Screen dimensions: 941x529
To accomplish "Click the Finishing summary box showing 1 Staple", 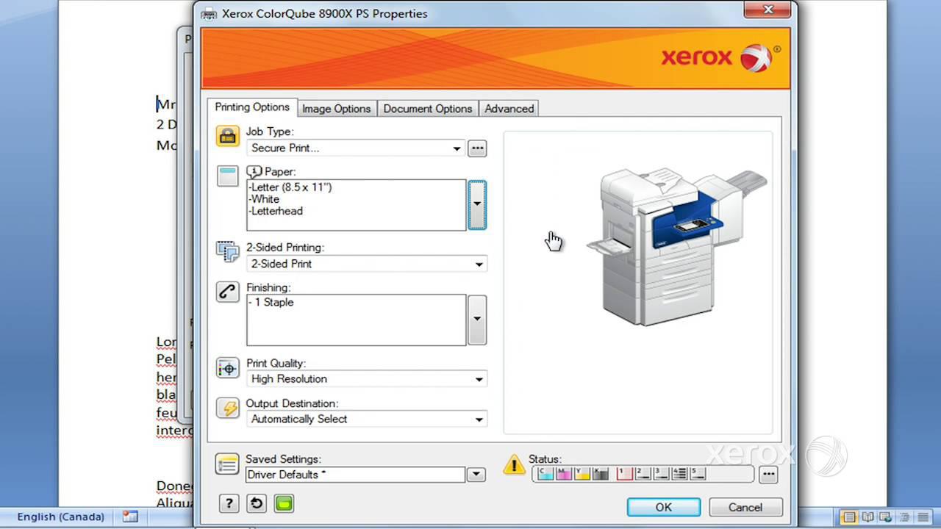I will (x=356, y=320).
